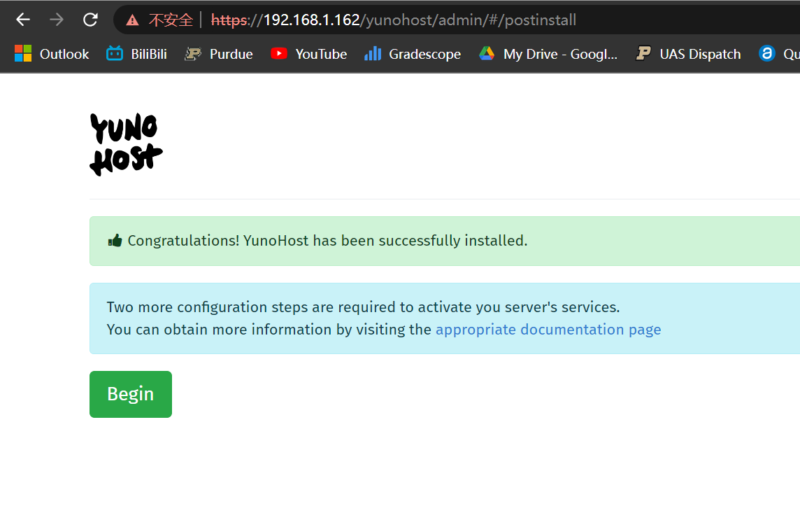Click the partially visible bookmark after UAS Dispatch

click(779, 54)
